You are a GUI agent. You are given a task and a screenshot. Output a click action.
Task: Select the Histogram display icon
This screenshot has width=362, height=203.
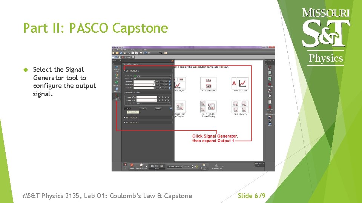coord(270,85)
